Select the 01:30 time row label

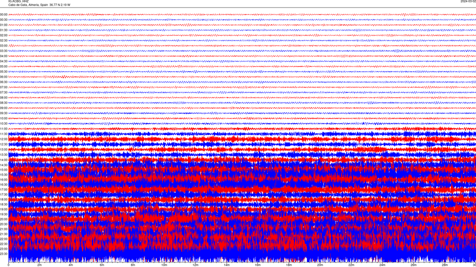(3, 30)
